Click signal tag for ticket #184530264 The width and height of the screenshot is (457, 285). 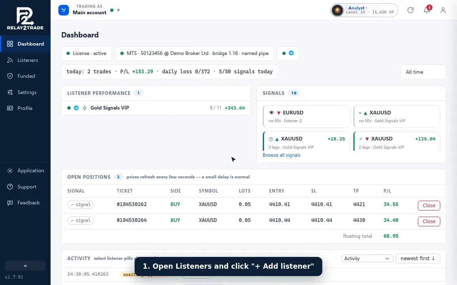click(80, 220)
